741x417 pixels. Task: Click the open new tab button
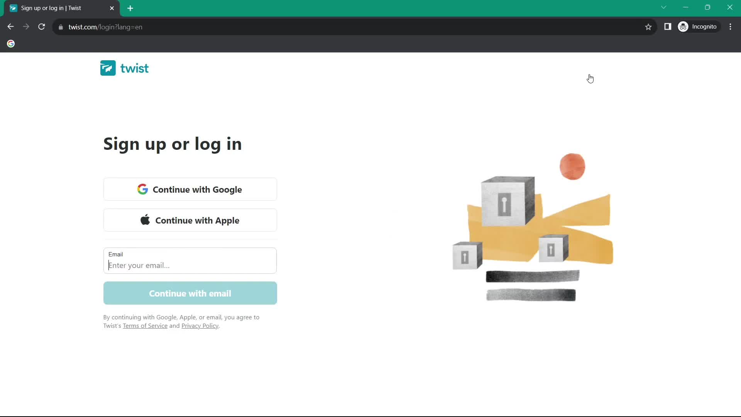[x=130, y=8]
